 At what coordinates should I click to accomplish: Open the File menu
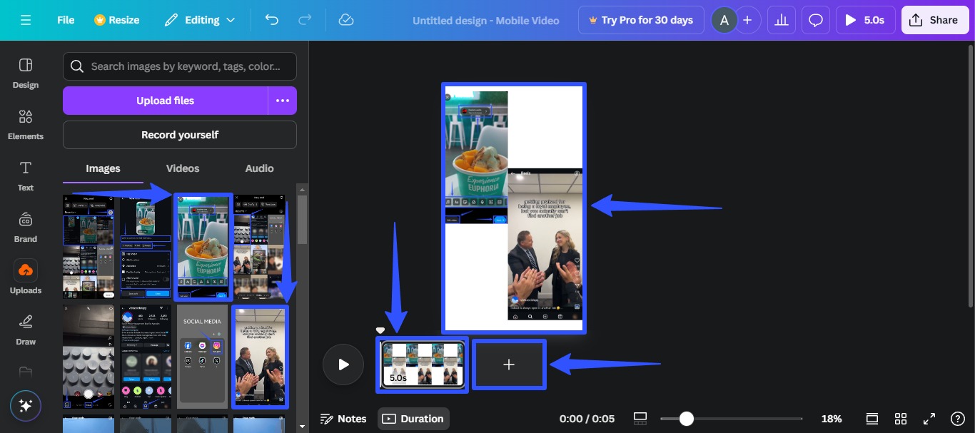(x=65, y=20)
